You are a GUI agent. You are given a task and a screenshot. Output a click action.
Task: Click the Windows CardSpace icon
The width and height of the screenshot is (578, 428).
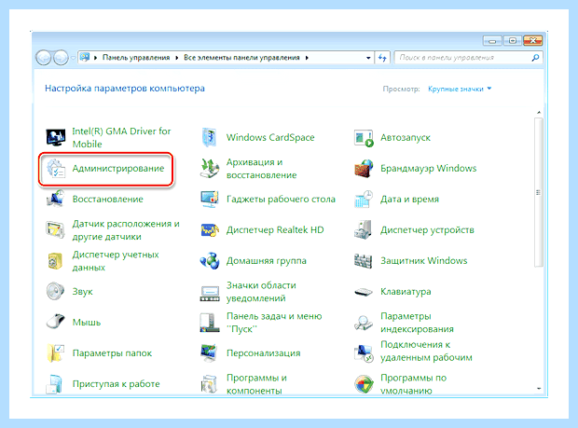[x=210, y=137]
